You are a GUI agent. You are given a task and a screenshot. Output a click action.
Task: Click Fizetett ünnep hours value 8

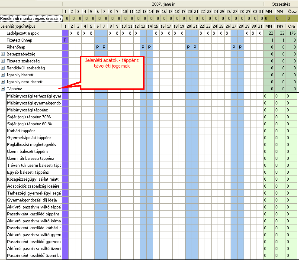pyautogui.click(x=292, y=40)
